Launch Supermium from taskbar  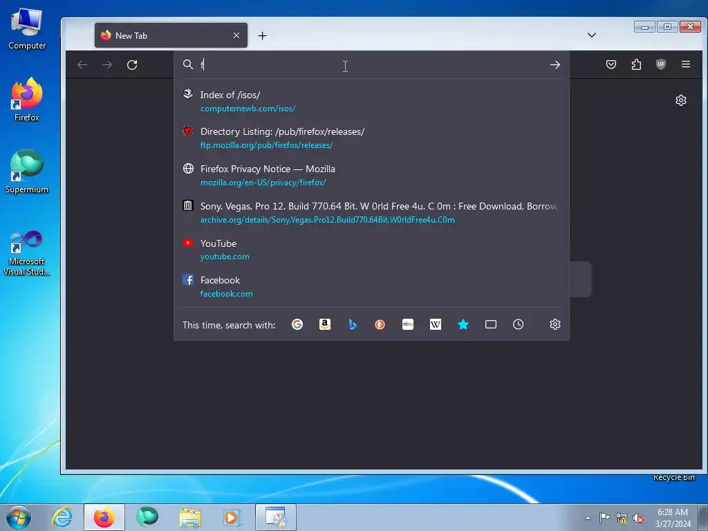click(147, 517)
